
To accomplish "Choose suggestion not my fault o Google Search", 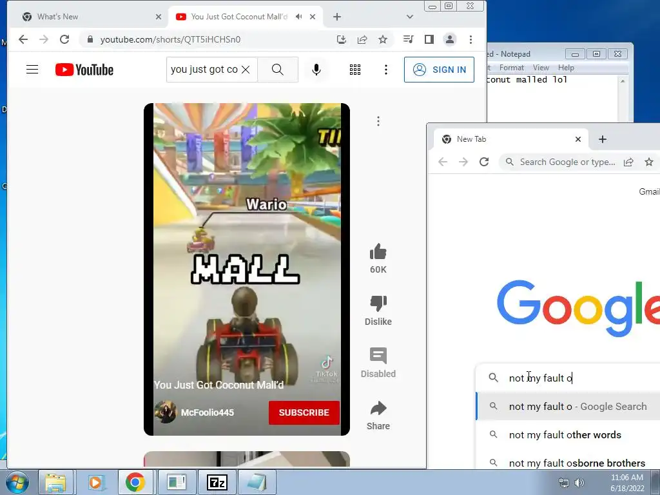I will tap(568, 406).
